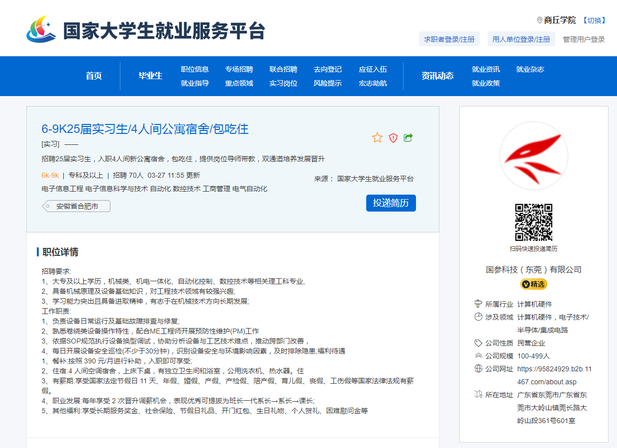The width and height of the screenshot is (617, 448).
Task: Click the red shield report icon
Action: 393,138
